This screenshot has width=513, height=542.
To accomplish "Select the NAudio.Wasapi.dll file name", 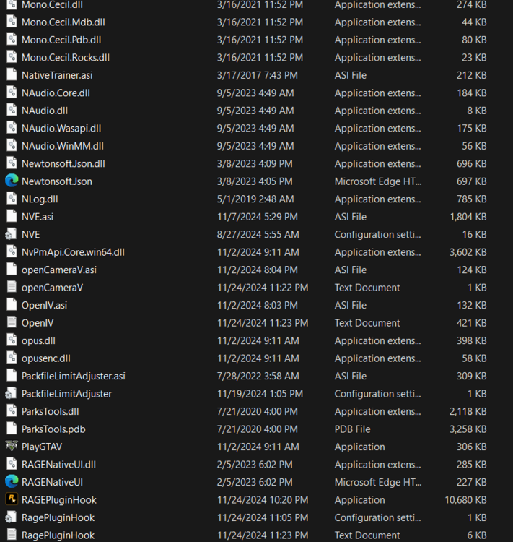I will click(x=61, y=128).
